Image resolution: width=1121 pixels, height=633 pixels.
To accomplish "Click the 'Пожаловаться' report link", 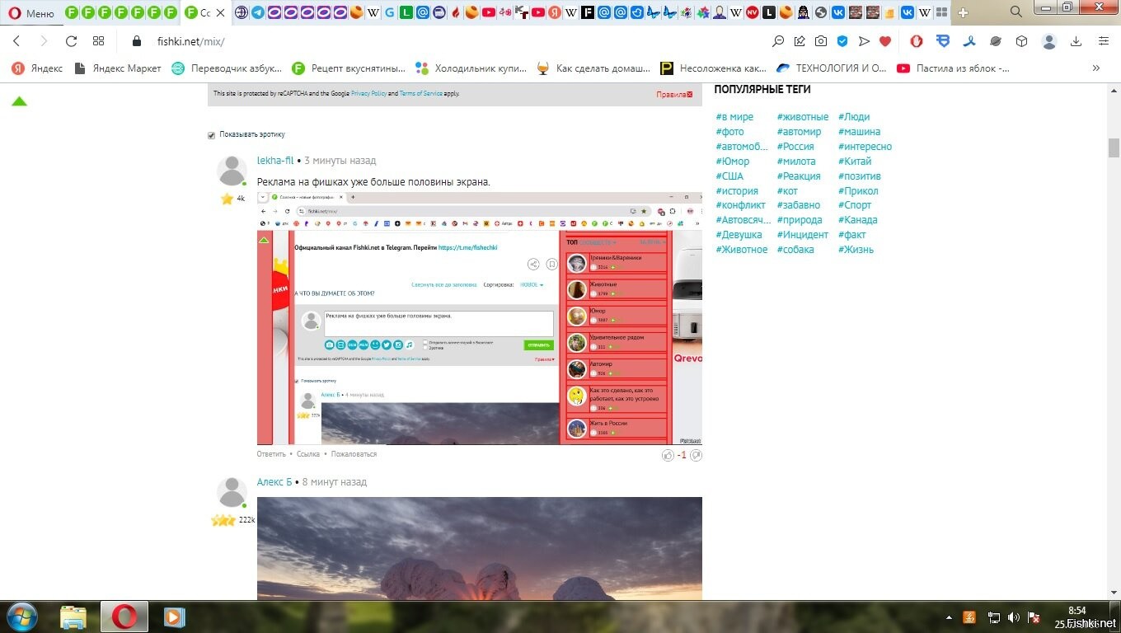I will click(x=354, y=454).
